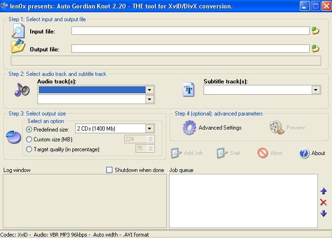The height and width of the screenshot is (238, 332).
Task: Click the About question mark icon
Action: pos(304,153)
